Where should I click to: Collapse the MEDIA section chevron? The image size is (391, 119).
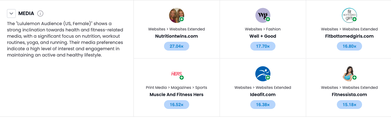tap(11, 14)
